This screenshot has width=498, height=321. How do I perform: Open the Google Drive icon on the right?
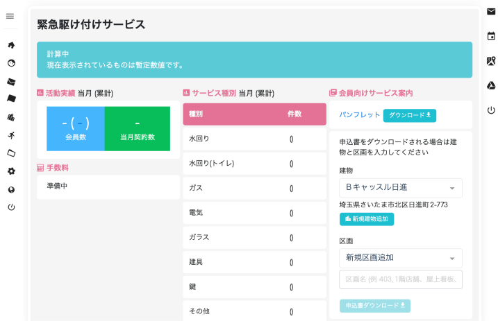491,85
